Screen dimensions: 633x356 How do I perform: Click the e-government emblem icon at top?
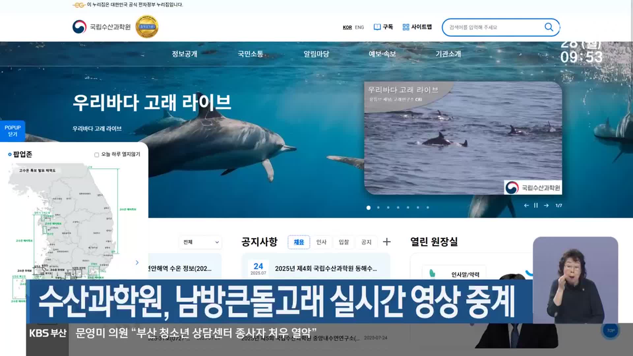pos(79,5)
